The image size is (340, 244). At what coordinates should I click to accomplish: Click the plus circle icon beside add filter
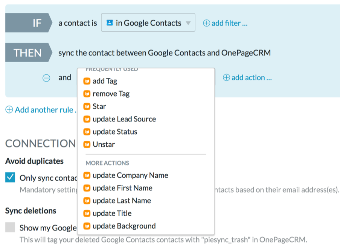point(206,23)
